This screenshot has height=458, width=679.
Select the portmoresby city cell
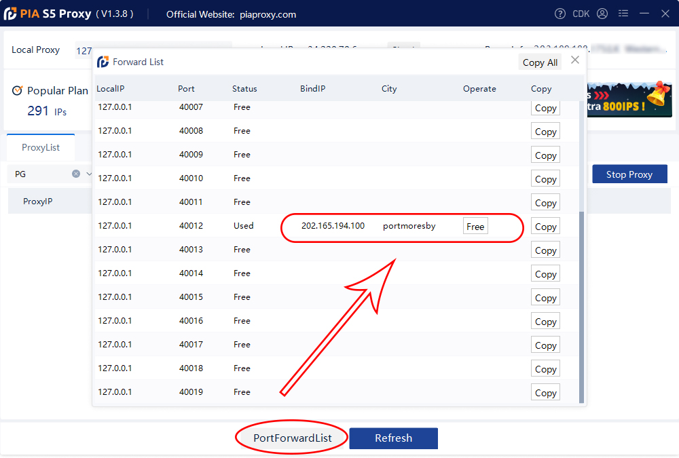click(409, 226)
